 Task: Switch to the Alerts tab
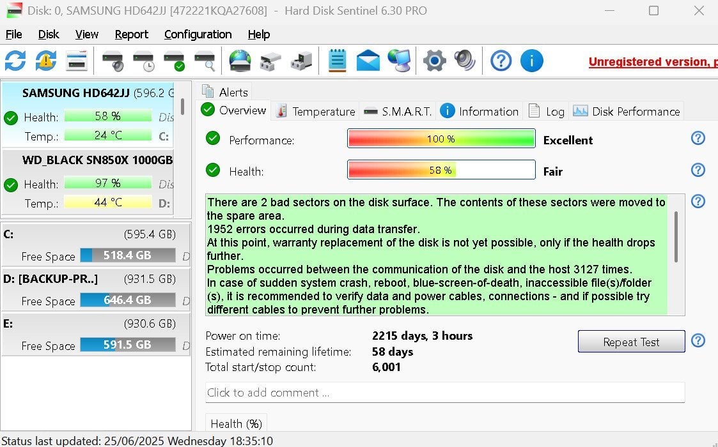click(x=225, y=92)
